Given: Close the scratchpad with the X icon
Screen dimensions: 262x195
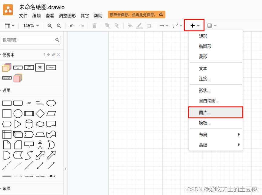Looking at the screenshot, I should 58,55.
